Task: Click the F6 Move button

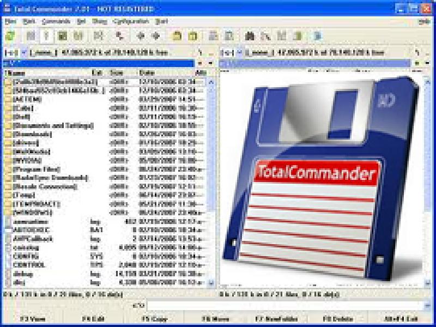Action: pyautogui.click(x=215, y=319)
